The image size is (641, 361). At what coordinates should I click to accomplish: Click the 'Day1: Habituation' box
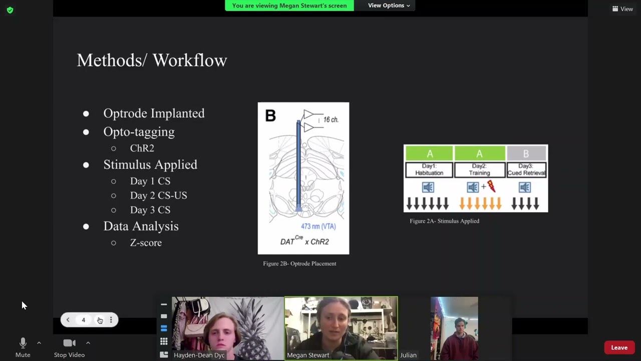tap(429, 169)
